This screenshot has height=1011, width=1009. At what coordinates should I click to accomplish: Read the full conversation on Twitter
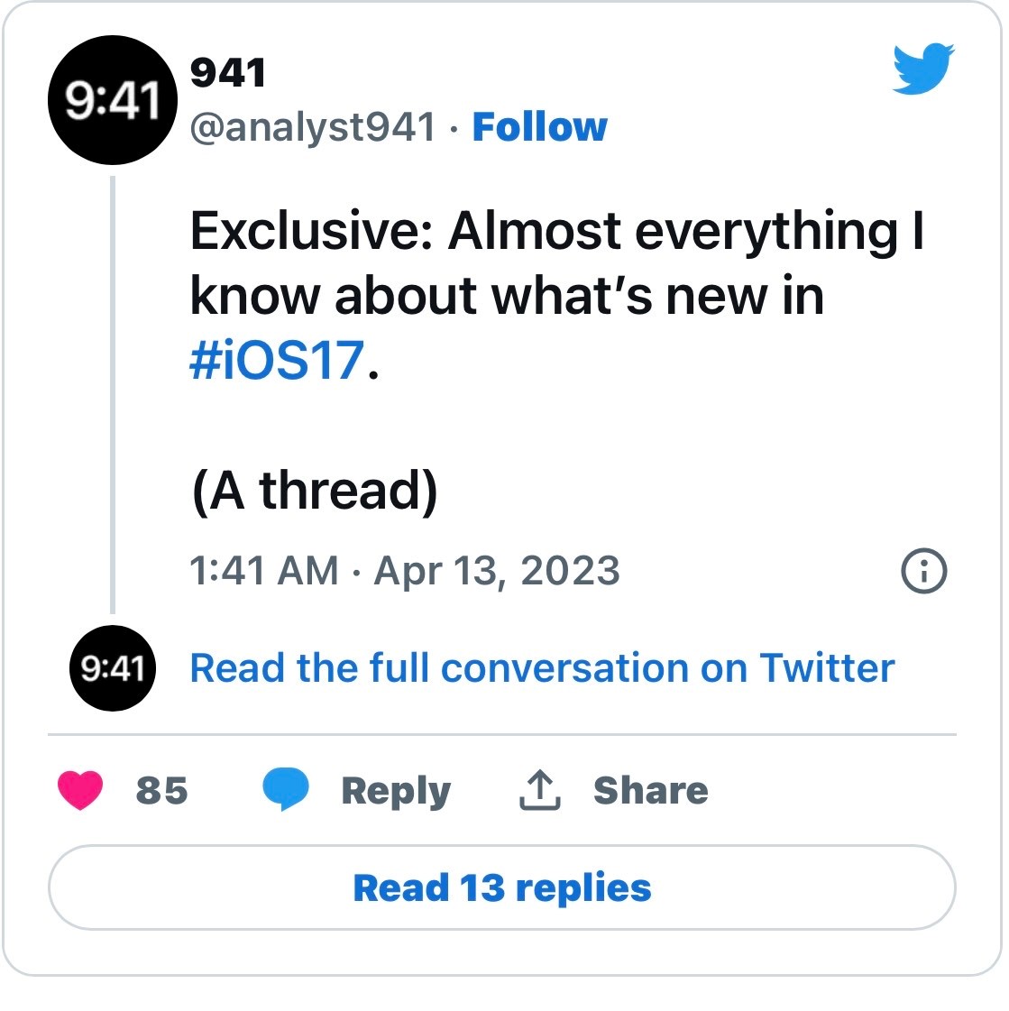point(542,668)
